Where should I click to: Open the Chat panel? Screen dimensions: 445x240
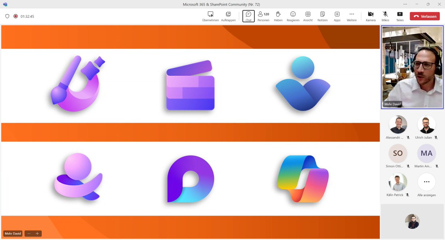tap(248, 16)
